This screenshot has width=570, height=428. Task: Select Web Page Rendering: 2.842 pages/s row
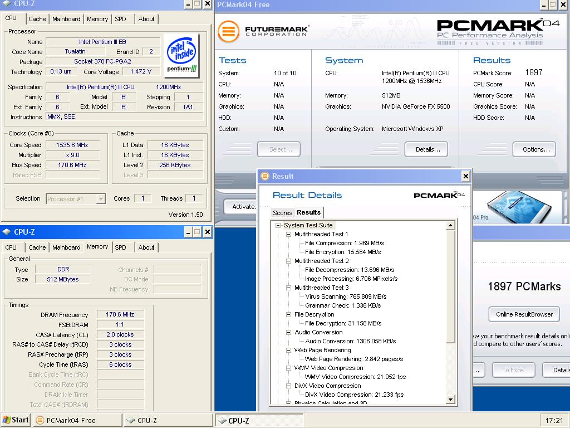click(353, 359)
